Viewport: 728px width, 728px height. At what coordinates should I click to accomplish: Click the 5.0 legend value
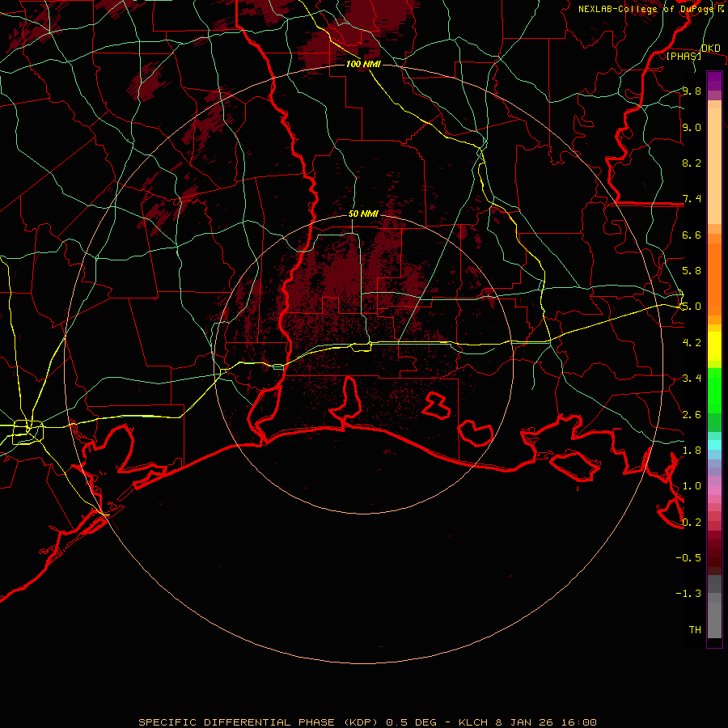pyautogui.click(x=692, y=307)
